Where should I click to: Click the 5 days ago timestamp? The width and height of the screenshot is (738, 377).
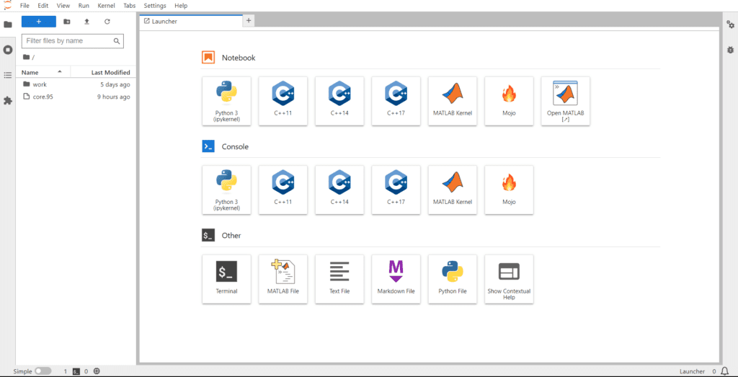115,84
